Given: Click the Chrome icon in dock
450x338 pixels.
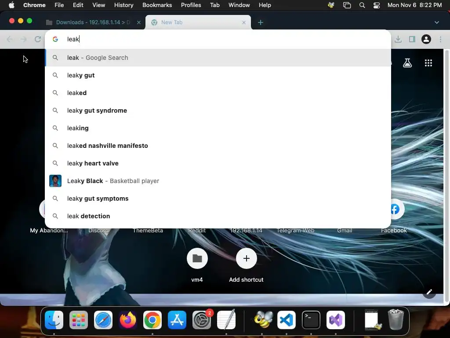Looking at the screenshot, I should point(152,320).
